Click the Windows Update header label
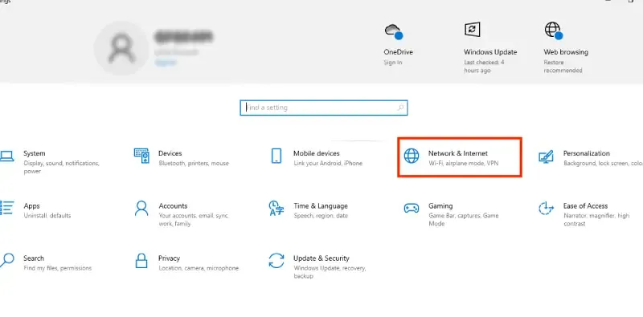The image size is (643, 317). pyautogui.click(x=490, y=52)
